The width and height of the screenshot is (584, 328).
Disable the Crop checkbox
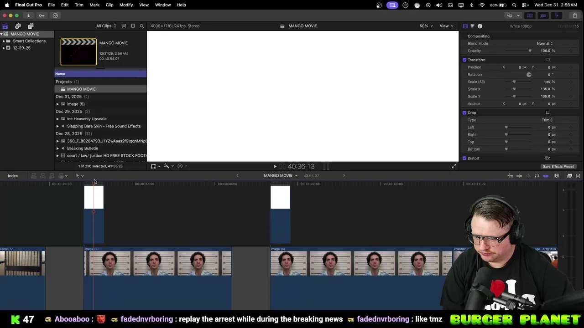click(464, 113)
